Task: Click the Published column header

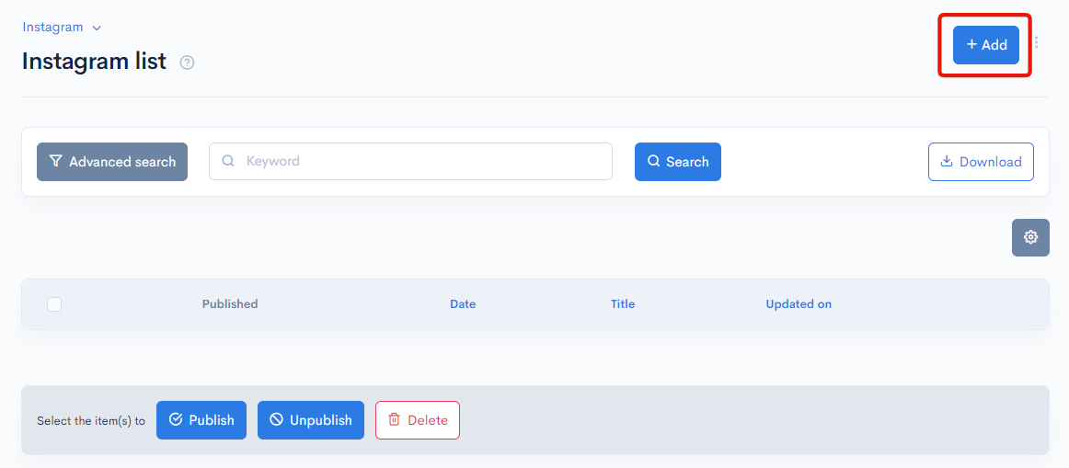Action: coord(230,304)
